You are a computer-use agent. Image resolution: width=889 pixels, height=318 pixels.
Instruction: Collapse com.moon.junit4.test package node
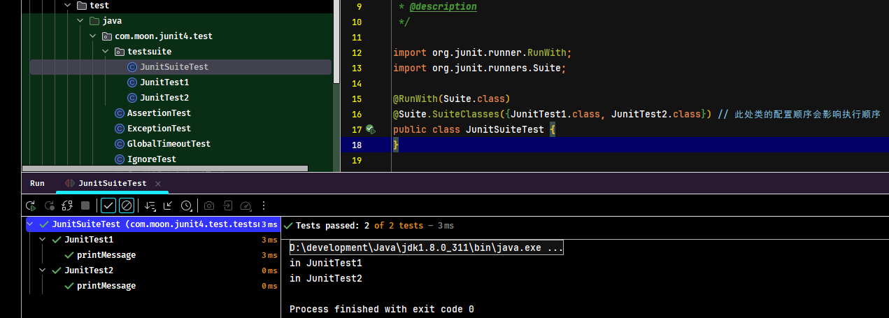click(x=93, y=36)
